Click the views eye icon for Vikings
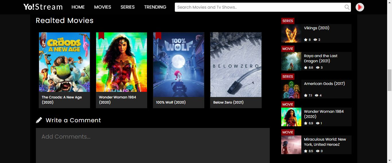Viewport: 392px width, 163px height. point(315,40)
